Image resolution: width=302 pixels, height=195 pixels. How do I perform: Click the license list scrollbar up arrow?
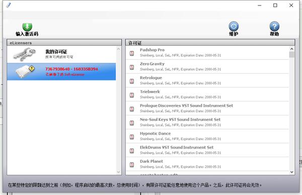click(x=291, y=49)
